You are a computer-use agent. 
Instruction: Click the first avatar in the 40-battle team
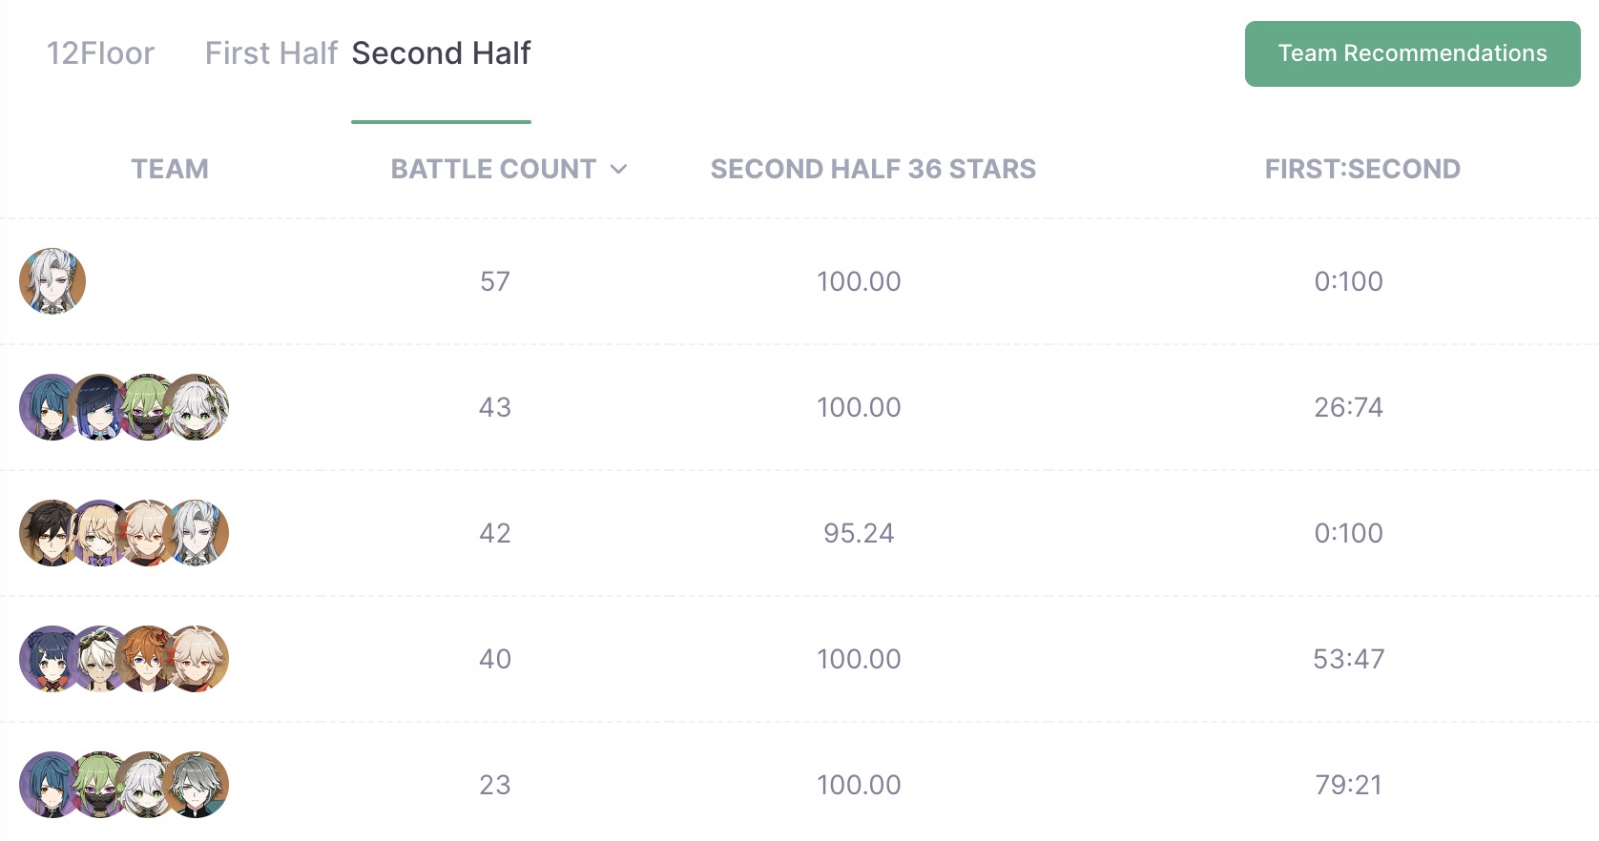click(48, 659)
